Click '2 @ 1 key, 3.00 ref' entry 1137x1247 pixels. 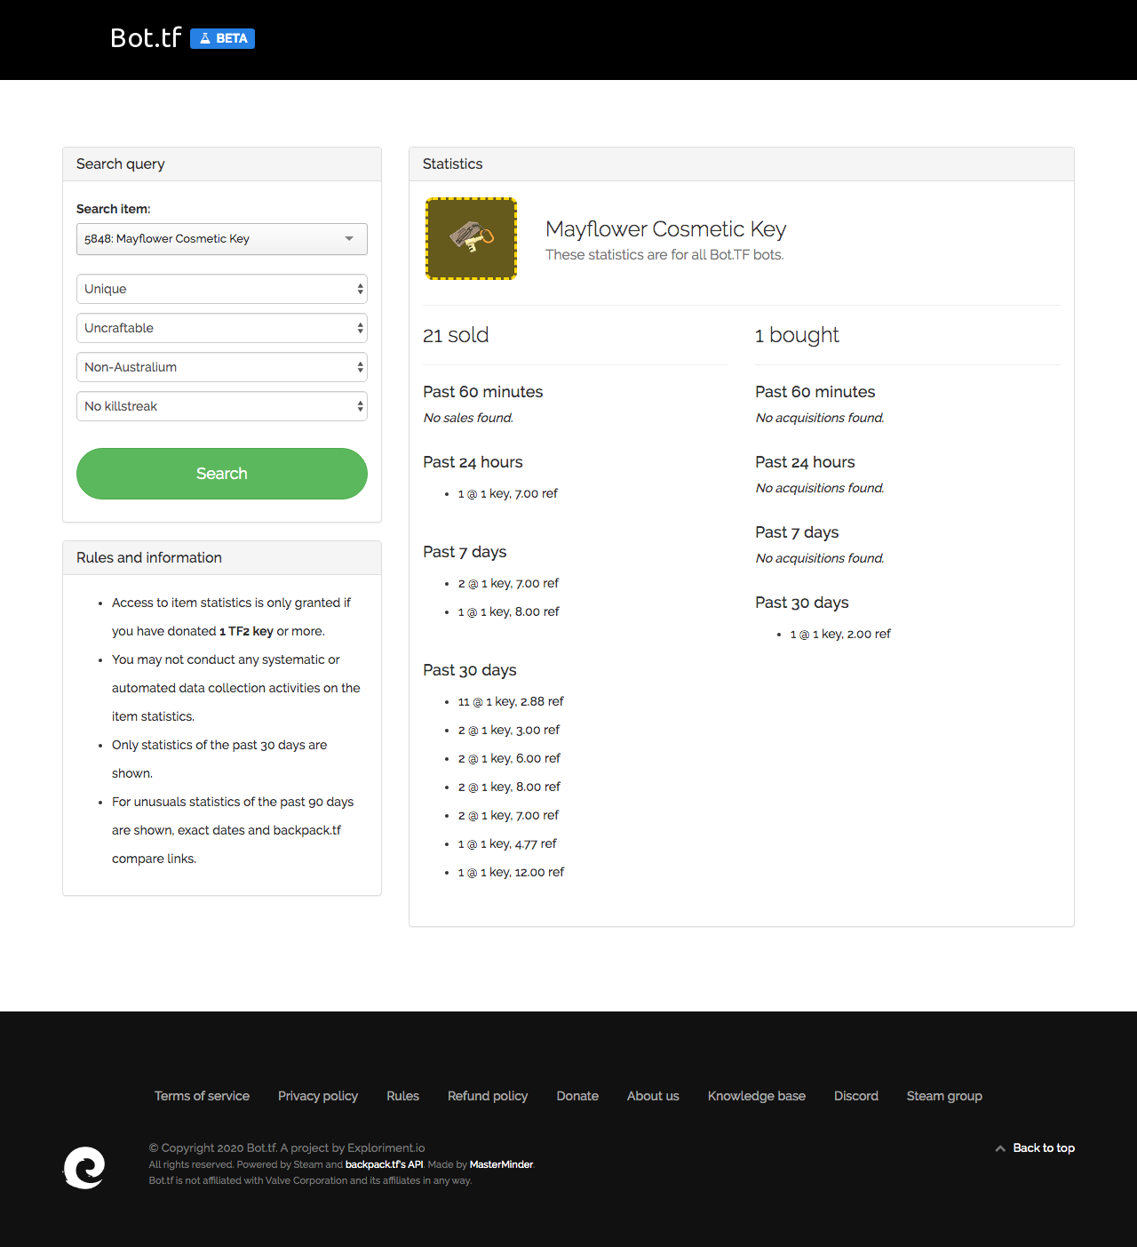tap(509, 730)
